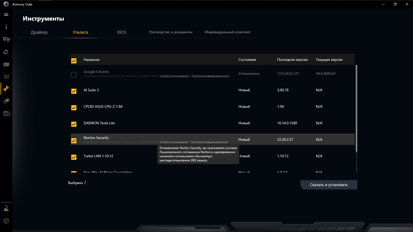The height and width of the screenshot is (232, 413).
Task: Open the Armoury Crate navigation menu
Action: 6,14
